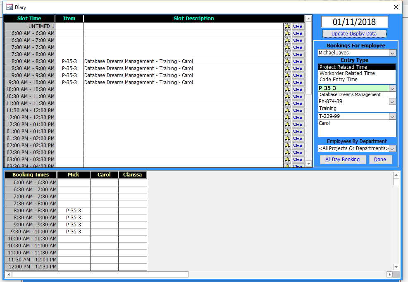This screenshot has width=408, height=282.
Task: Click bell icon in 01:30 PM - 02:00 PM row
Action: pyautogui.click(x=287, y=138)
